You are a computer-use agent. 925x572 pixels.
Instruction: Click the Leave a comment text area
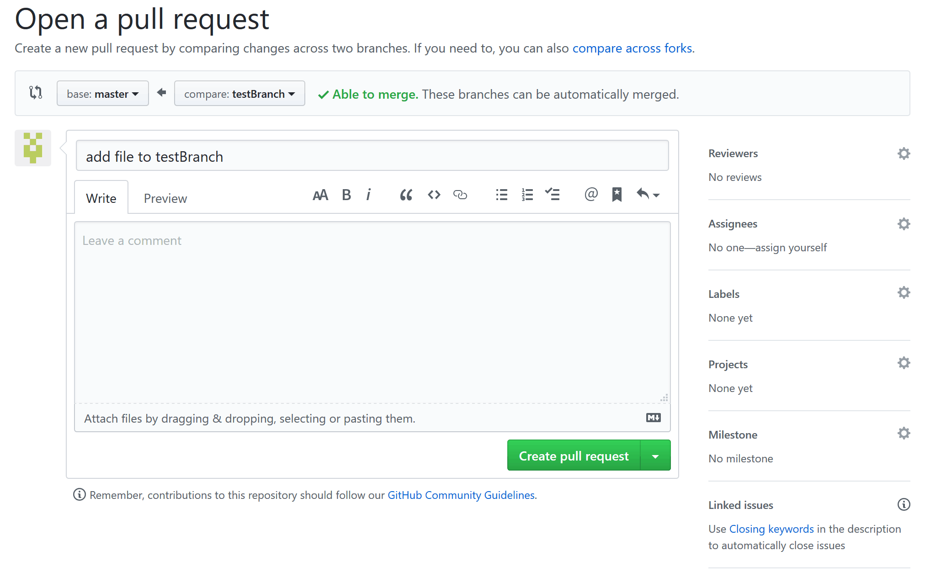click(372, 312)
